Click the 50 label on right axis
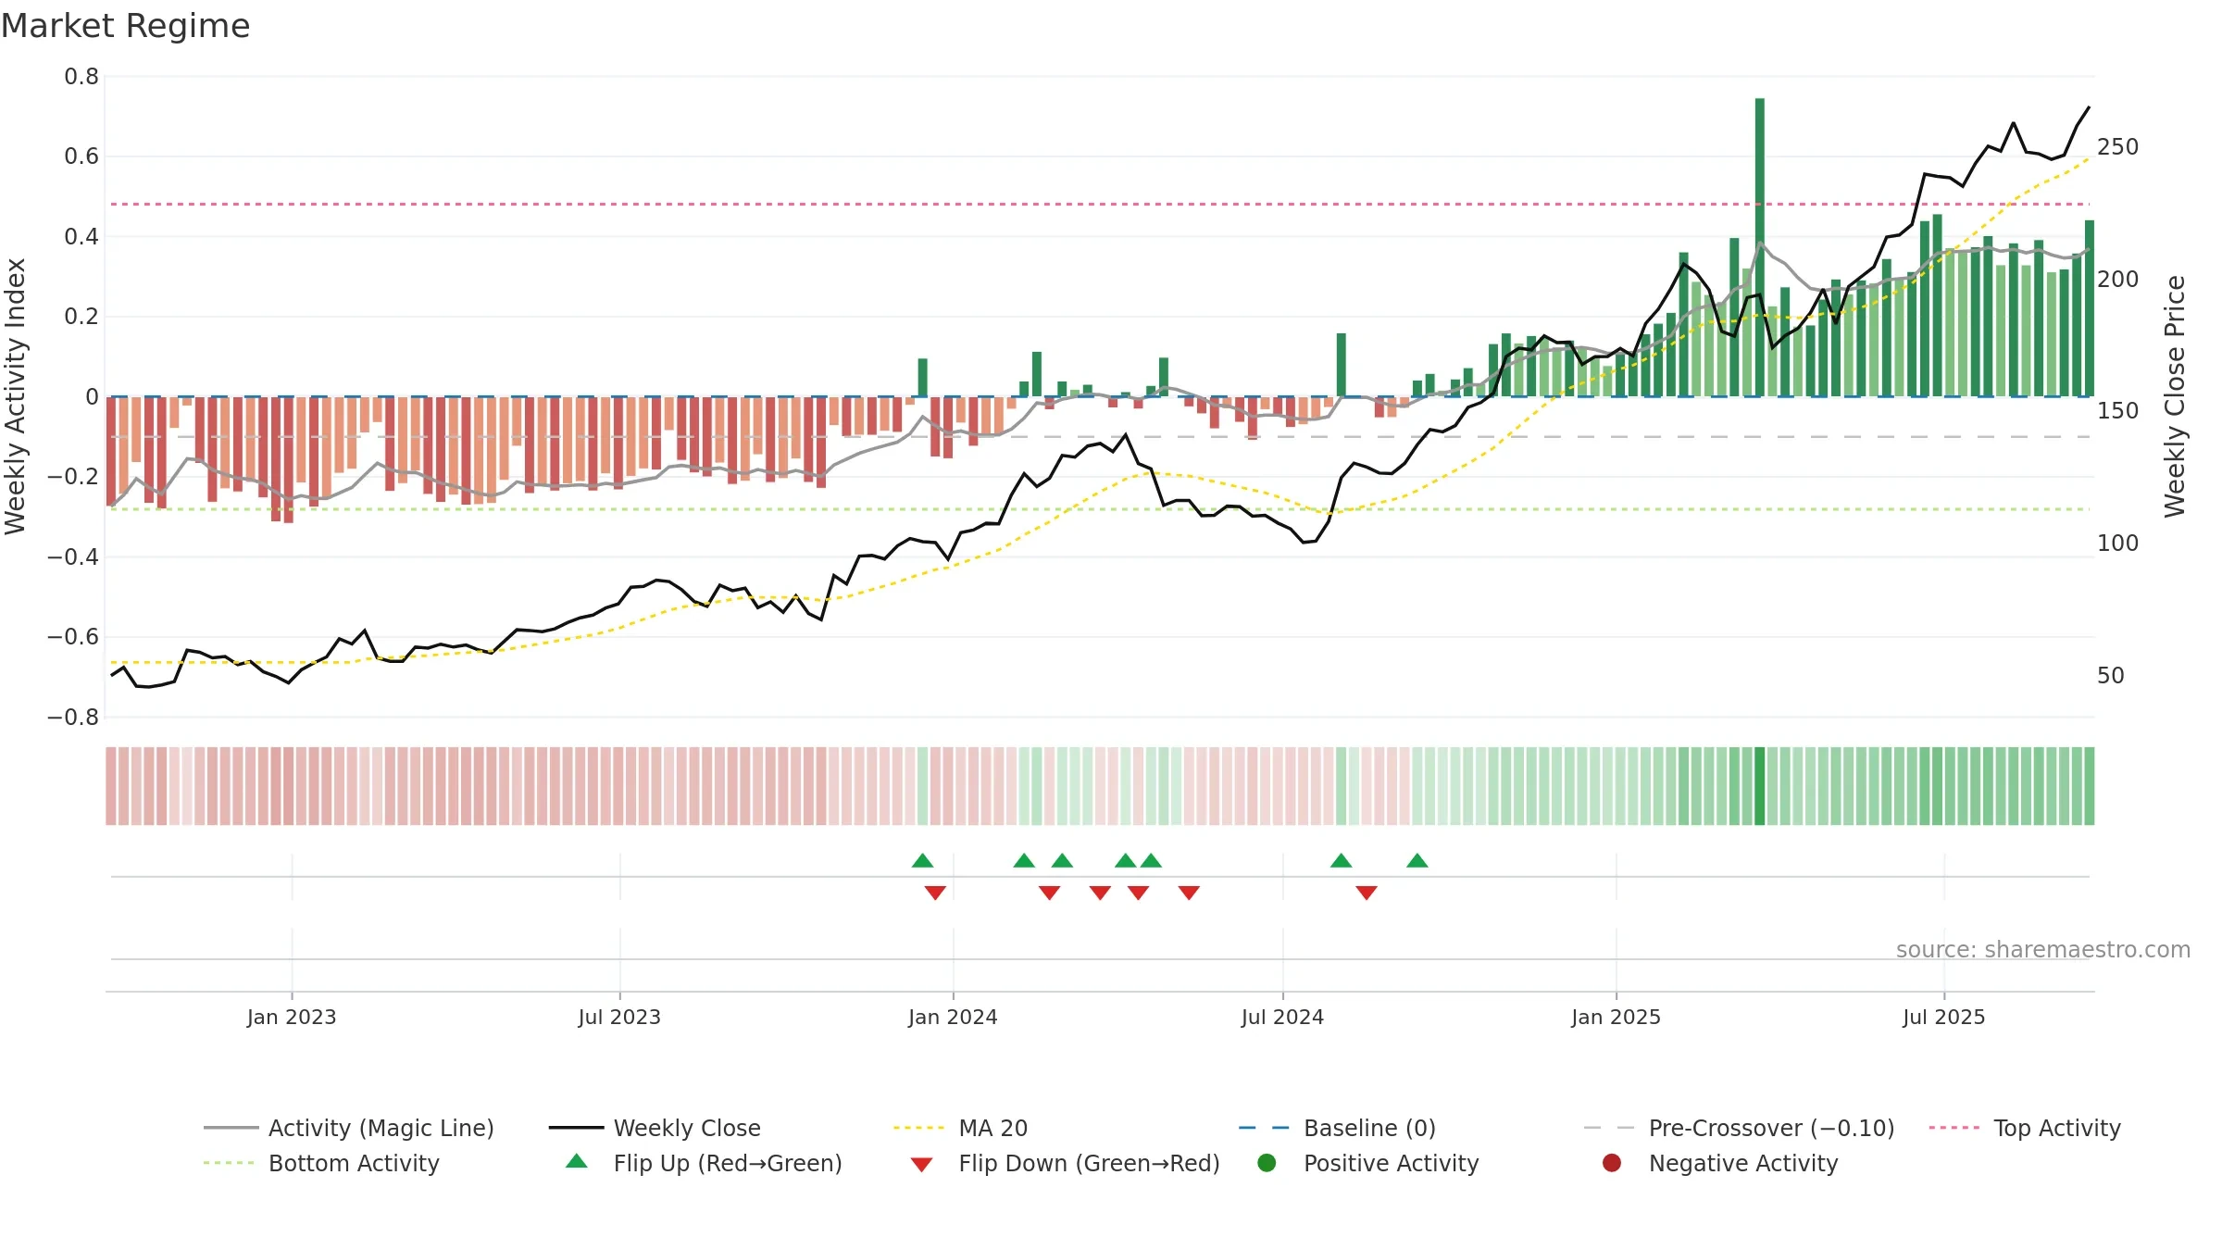Screen dimensions: 2222x1250 [2110, 676]
